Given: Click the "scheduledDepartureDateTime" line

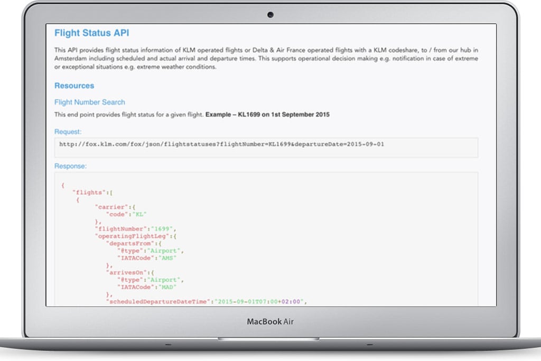Looking at the screenshot, I should click(207, 302).
